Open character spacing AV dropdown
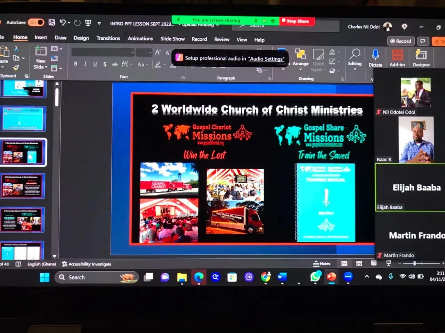The width and height of the screenshot is (445, 333). coord(127,64)
